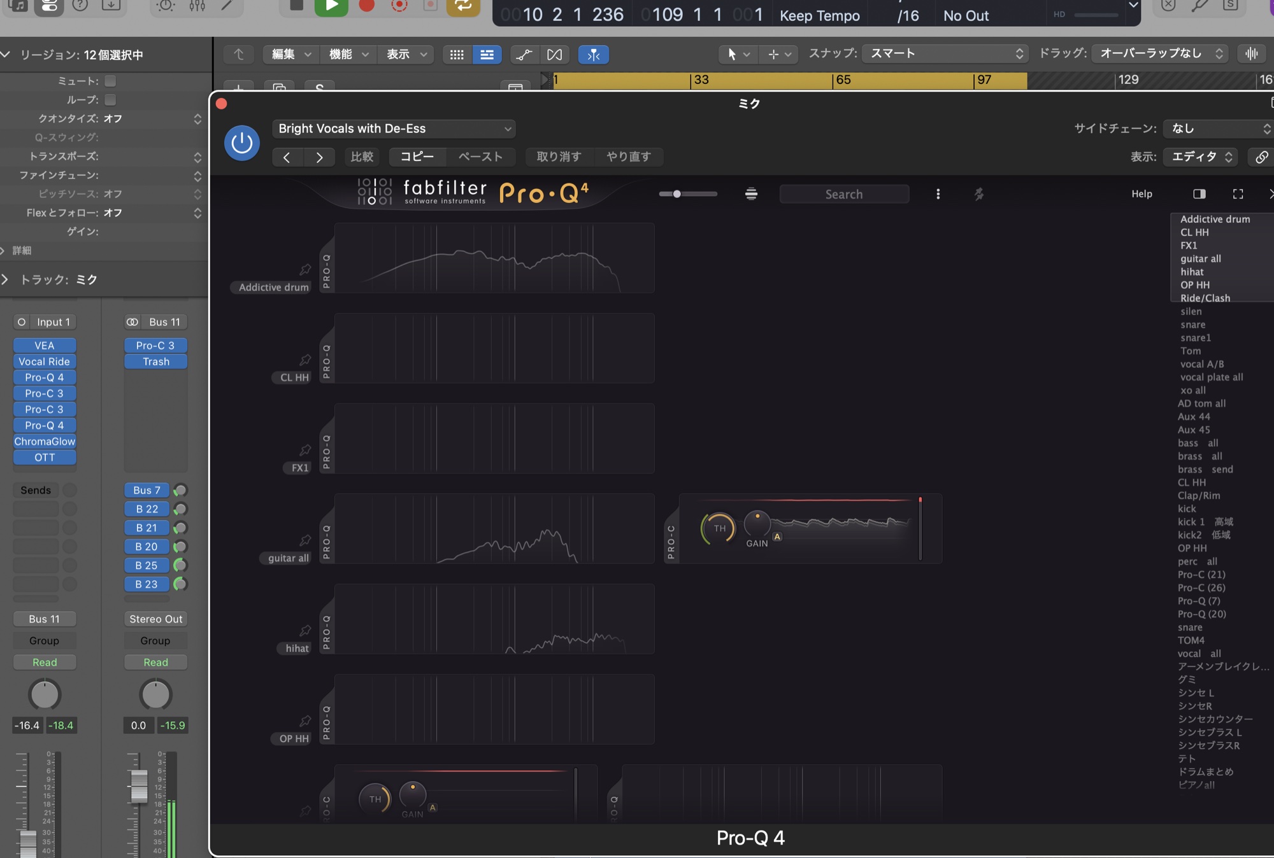Open the ドラッグ オーバーラップなし dropdown
The height and width of the screenshot is (858, 1274).
click(x=1161, y=54)
